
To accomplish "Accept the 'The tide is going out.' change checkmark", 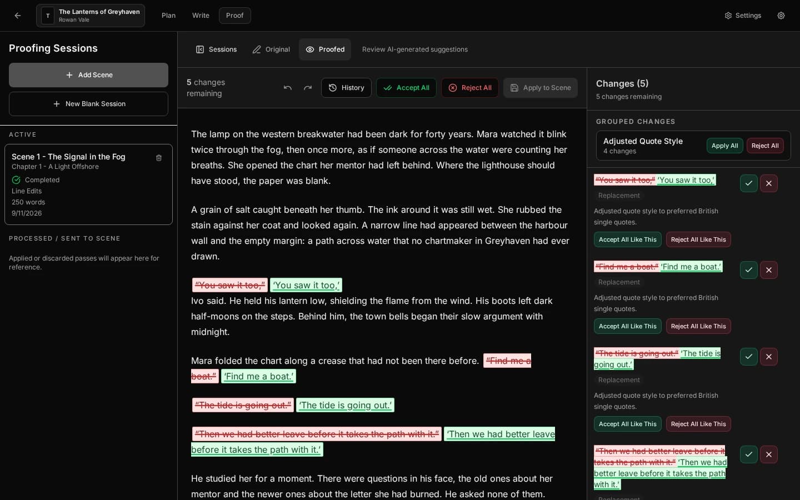I will (749, 357).
